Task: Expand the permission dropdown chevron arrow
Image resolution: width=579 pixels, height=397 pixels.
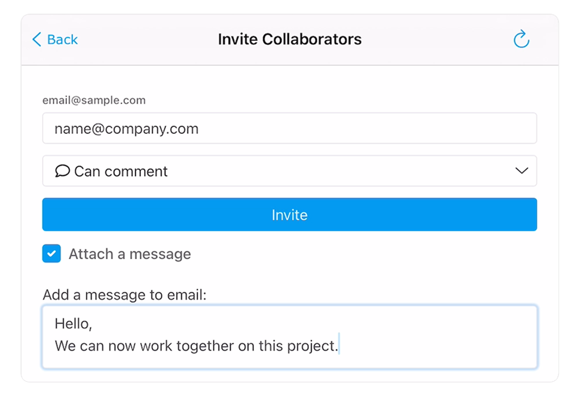Action: pos(521,171)
